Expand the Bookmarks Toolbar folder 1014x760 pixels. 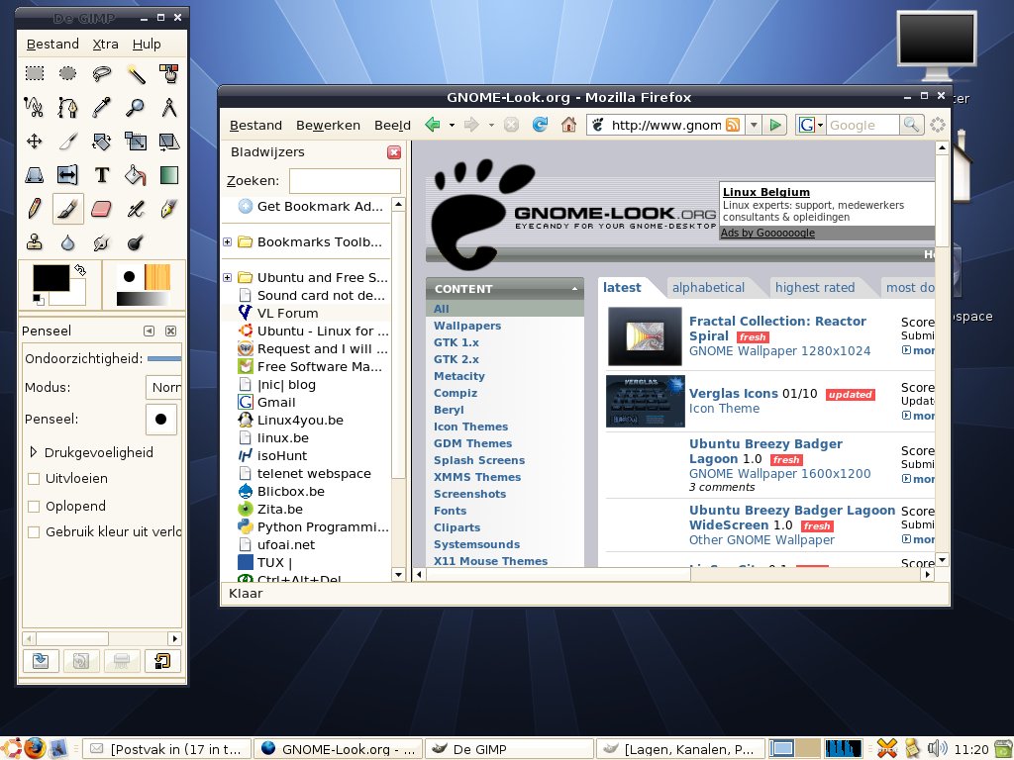pyautogui.click(x=227, y=241)
